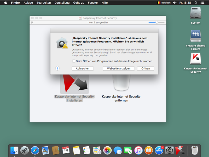209x157 pixels.
Task: Open Spotlight search magnifier in menu bar
Action: (196, 3)
